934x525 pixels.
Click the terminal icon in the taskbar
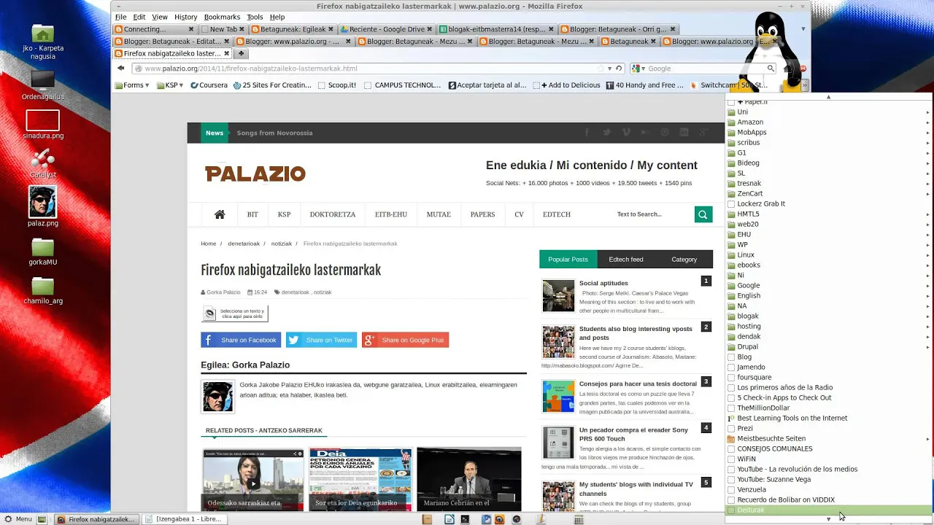[465, 519]
